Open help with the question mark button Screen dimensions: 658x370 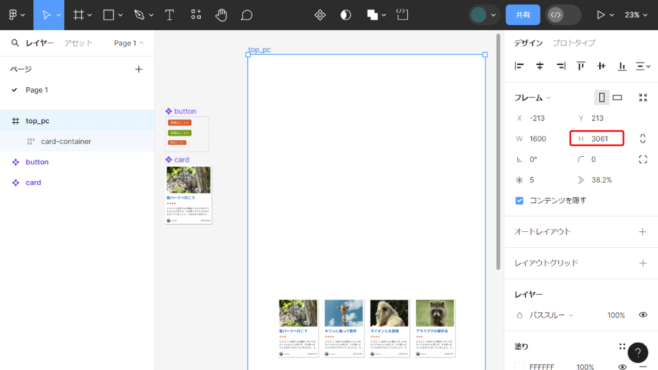638,352
